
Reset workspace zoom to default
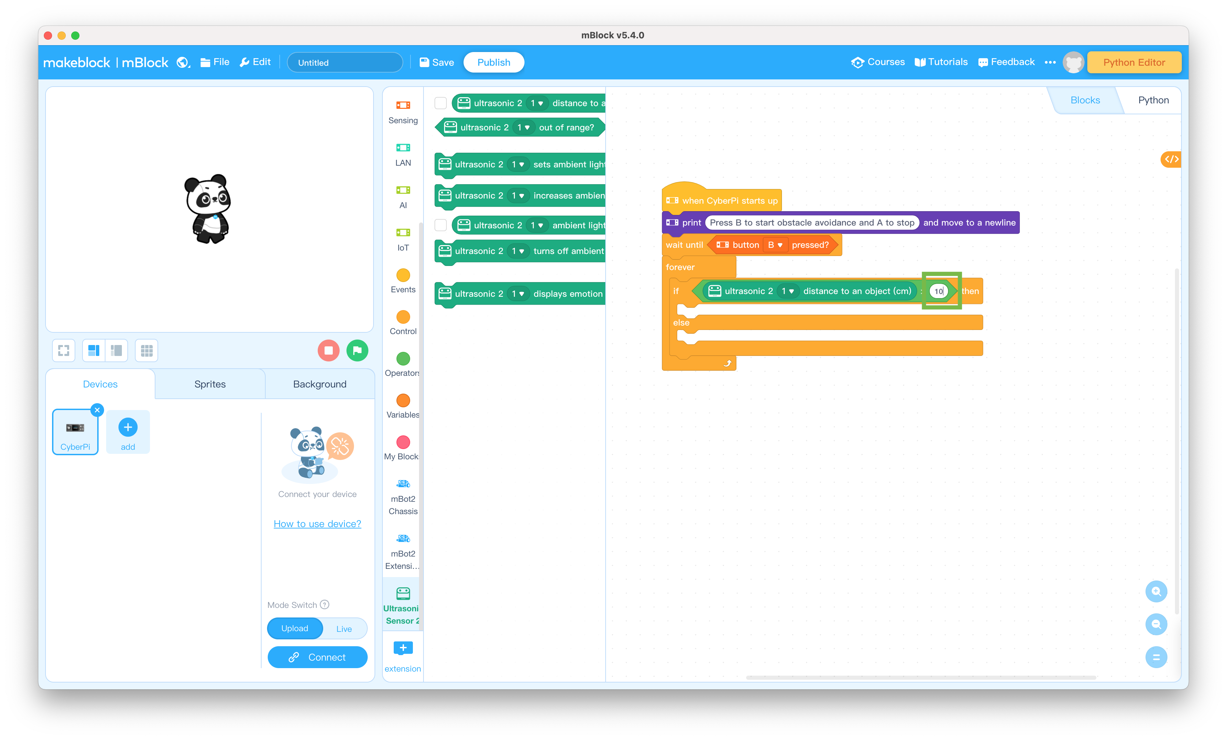pyautogui.click(x=1156, y=657)
